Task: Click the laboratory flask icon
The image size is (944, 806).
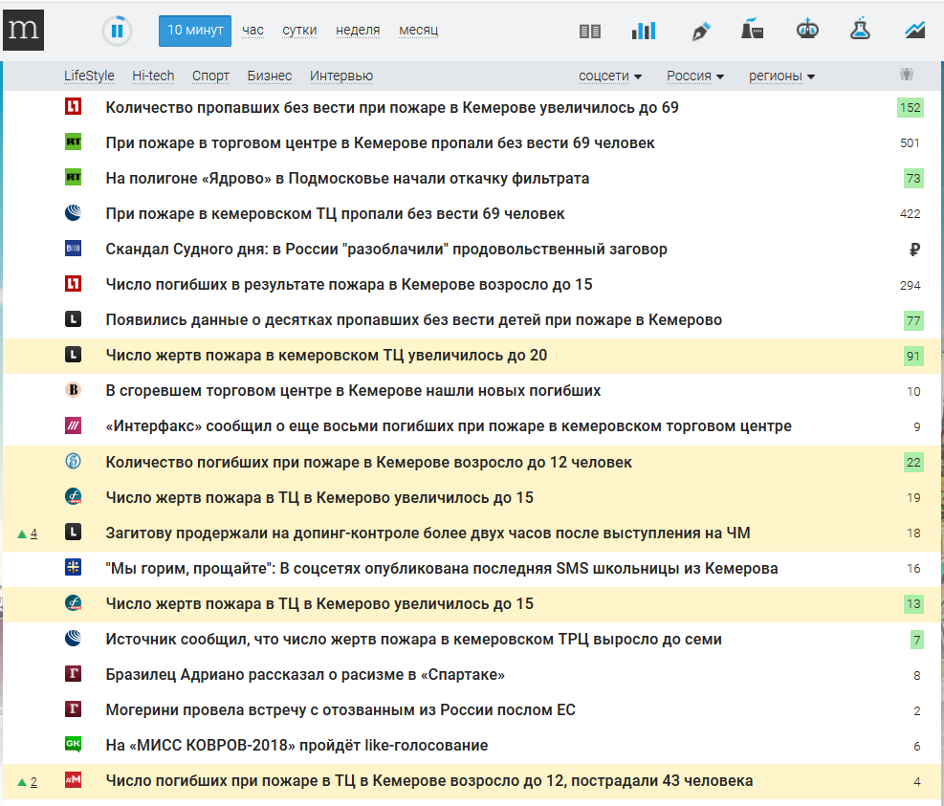Action: [860, 29]
